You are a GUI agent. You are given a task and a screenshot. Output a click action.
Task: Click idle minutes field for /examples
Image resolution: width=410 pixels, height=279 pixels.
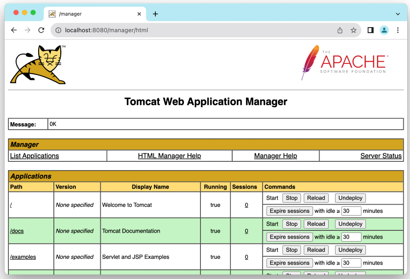(x=351, y=263)
